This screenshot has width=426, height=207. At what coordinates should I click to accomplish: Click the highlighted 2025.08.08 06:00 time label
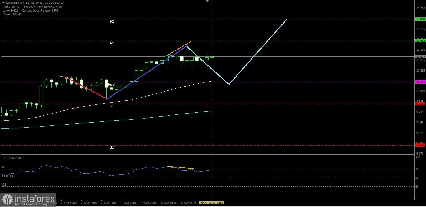[x=212, y=203]
